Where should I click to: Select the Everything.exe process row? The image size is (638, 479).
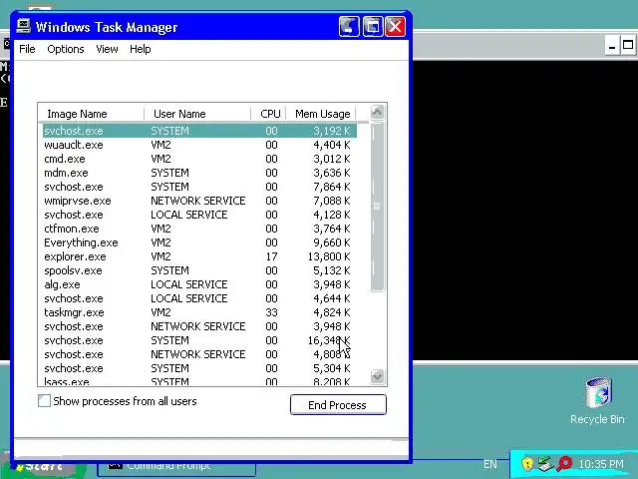pyautogui.click(x=199, y=242)
